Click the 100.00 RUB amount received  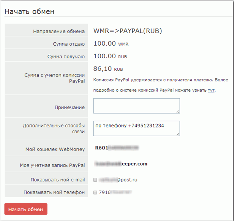110,56
